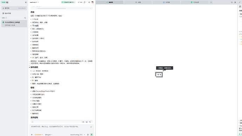Open the support headset icon in header
The width and height of the screenshot is (242, 136).
pyautogui.click(x=85, y=2)
